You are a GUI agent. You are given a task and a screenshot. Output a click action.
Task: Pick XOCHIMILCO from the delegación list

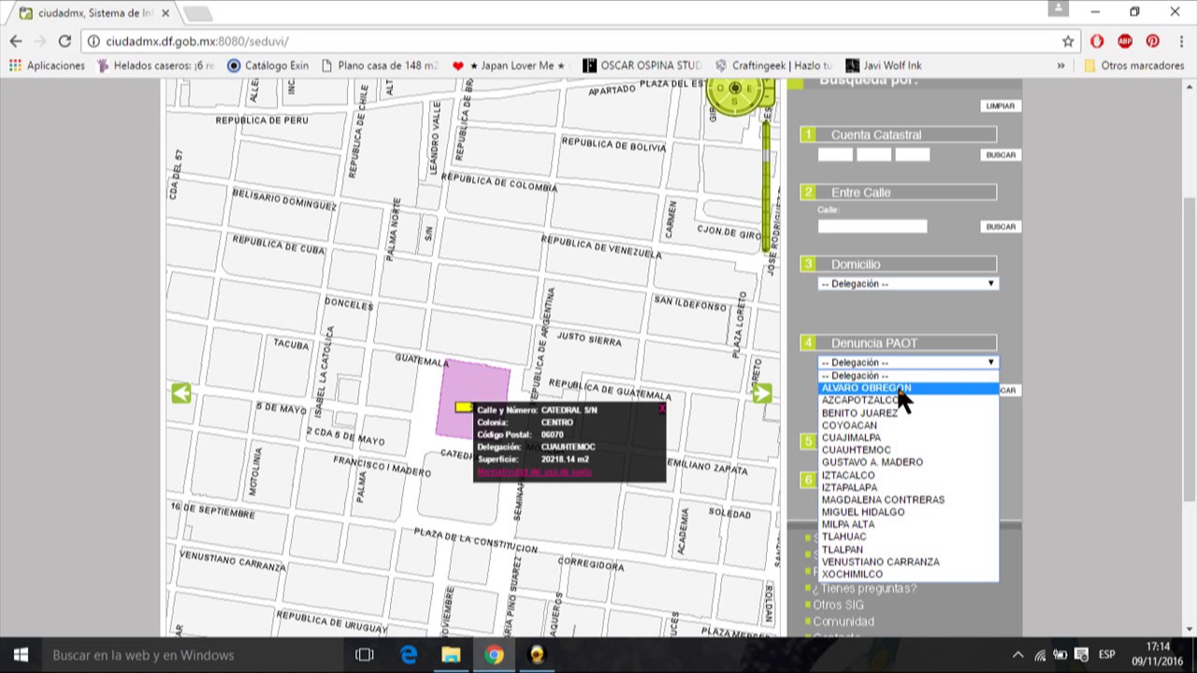[x=852, y=574]
